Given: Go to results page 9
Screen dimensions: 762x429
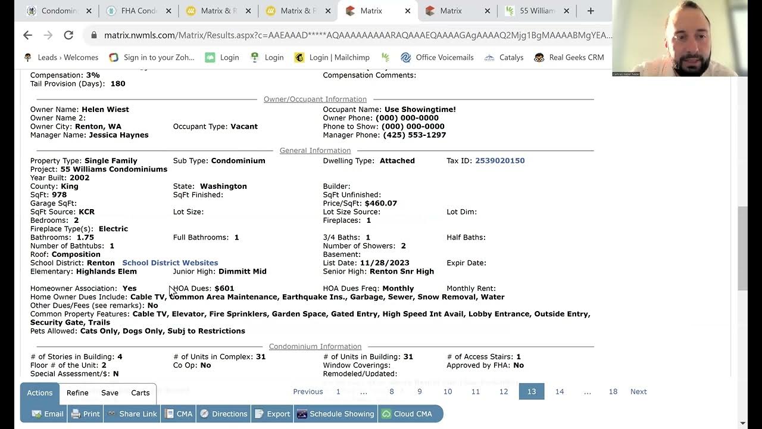Looking at the screenshot, I should pos(420,391).
